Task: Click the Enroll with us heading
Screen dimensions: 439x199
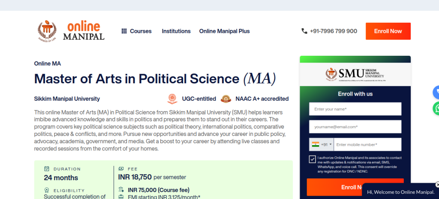Action: click(355, 94)
